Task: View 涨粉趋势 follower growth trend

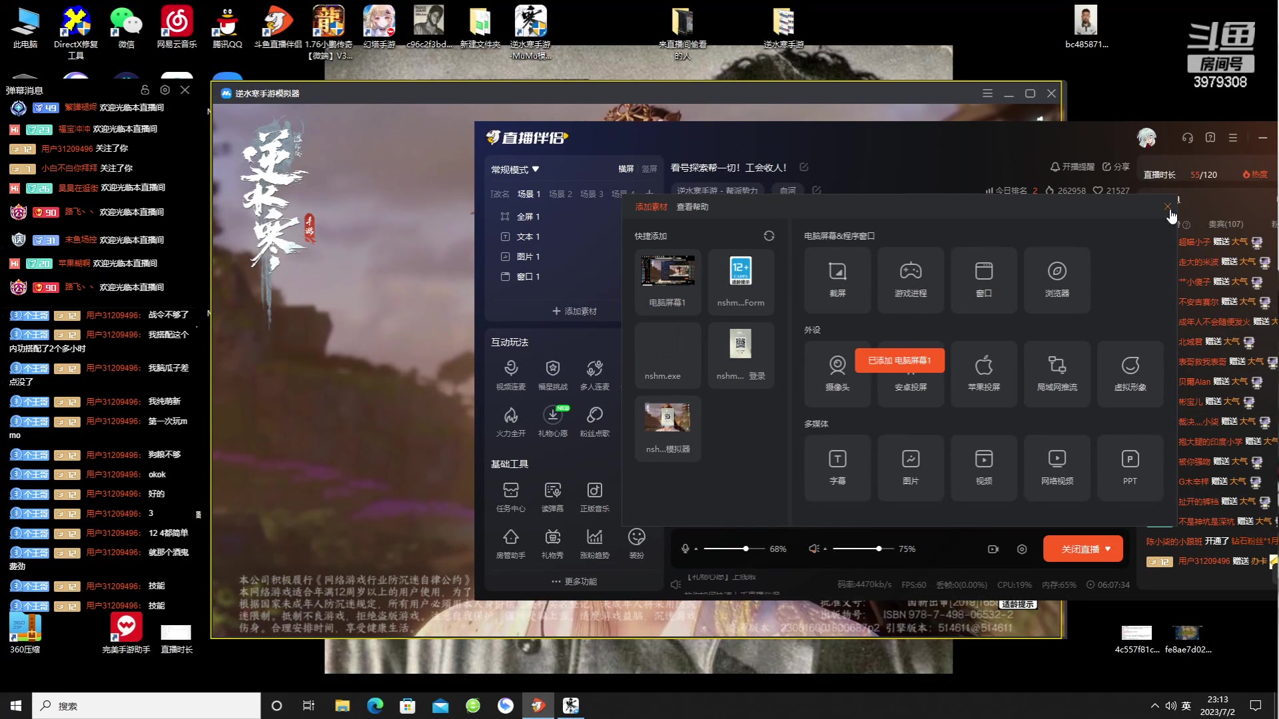Action: 595,543
